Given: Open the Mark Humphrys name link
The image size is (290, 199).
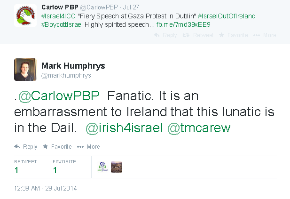Looking at the screenshot, I should coord(73,66).
